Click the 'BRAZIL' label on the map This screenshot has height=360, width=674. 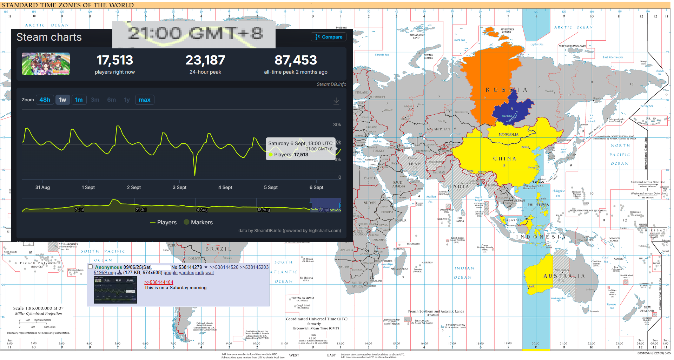(218, 249)
